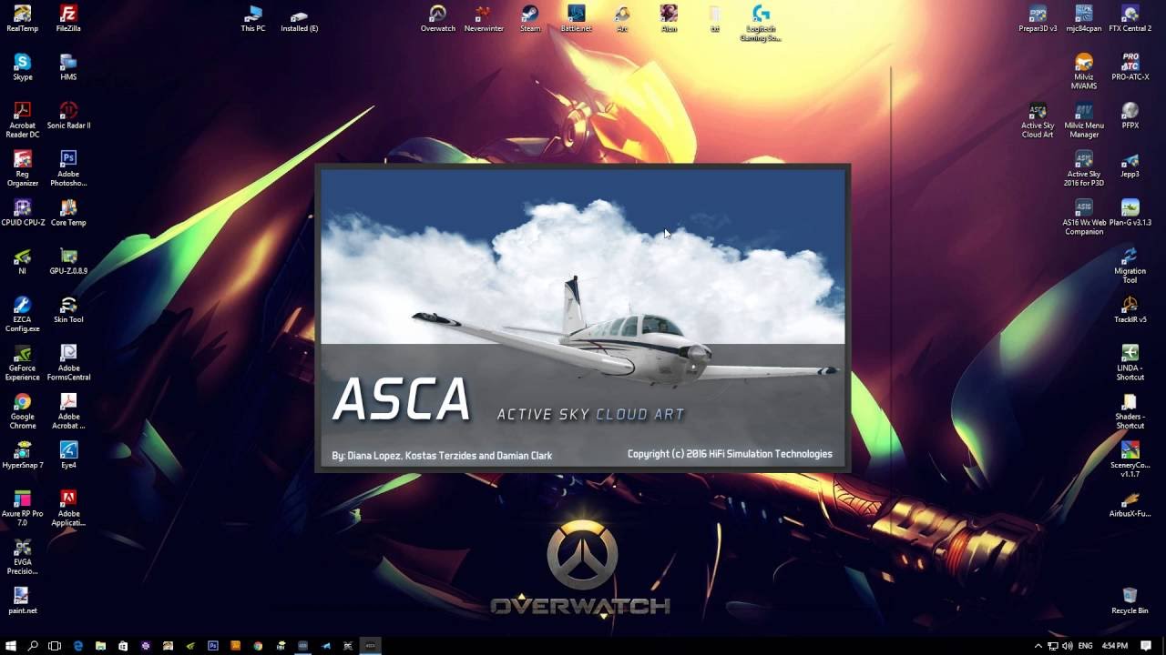
Task: Select the AS16 Wx Web Companion shortcut
Action: coord(1084,217)
